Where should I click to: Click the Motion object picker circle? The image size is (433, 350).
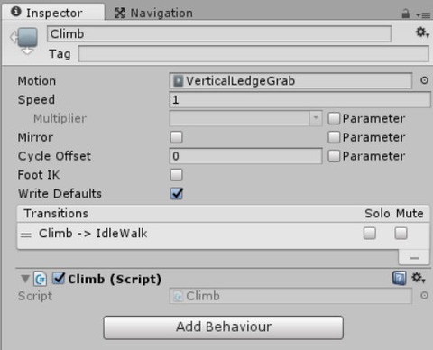tap(424, 80)
